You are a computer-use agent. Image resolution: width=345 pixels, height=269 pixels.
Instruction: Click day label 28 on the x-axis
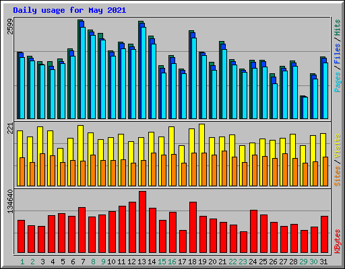(293, 262)
